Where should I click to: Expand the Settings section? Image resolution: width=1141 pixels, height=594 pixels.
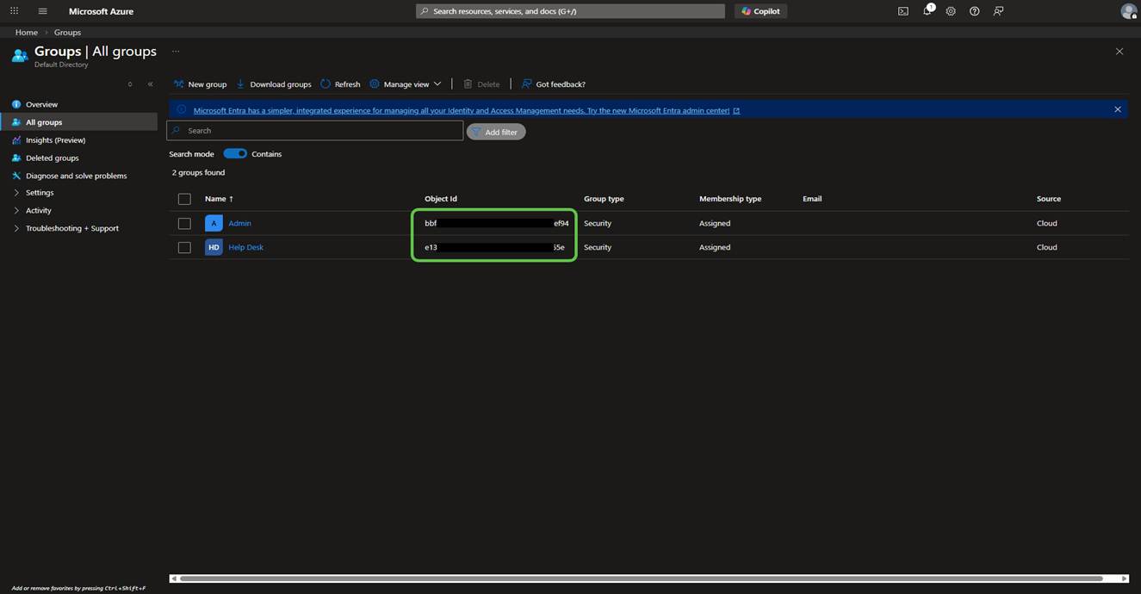pos(40,193)
